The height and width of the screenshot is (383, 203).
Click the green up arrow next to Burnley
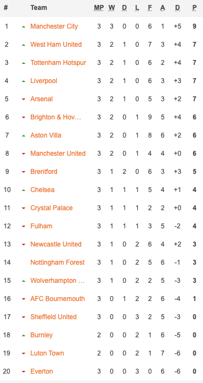click(24, 335)
